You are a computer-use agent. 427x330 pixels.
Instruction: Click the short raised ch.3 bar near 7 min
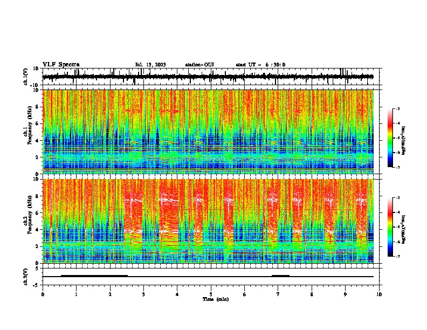[x=280, y=276]
